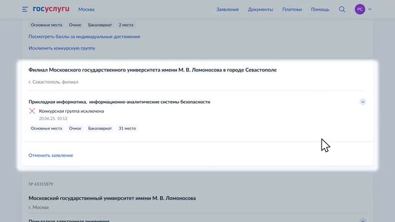Click Отменить заявление link
The height and width of the screenshot is (222, 395).
click(x=51, y=155)
